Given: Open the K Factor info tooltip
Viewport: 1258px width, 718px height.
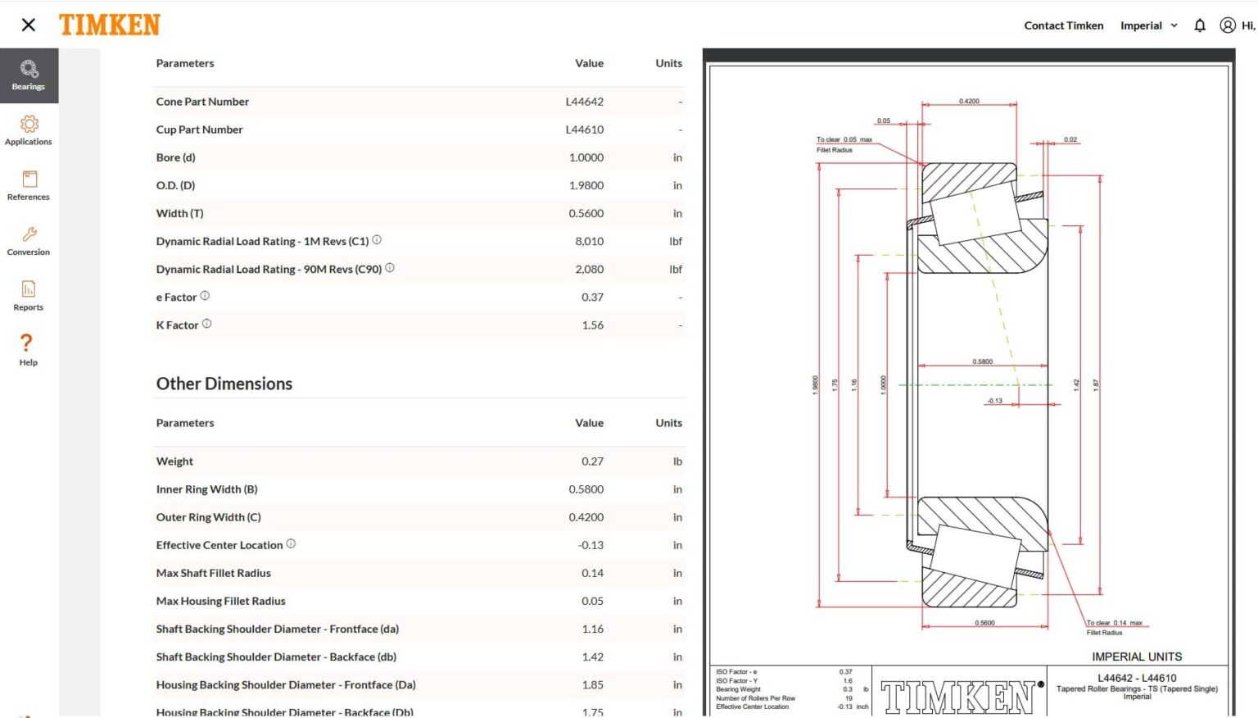Looking at the screenshot, I should (x=205, y=323).
